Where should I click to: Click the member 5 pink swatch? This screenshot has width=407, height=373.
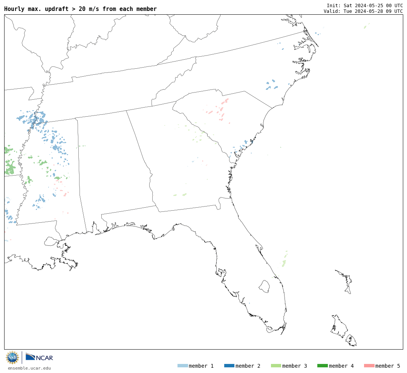(369, 366)
